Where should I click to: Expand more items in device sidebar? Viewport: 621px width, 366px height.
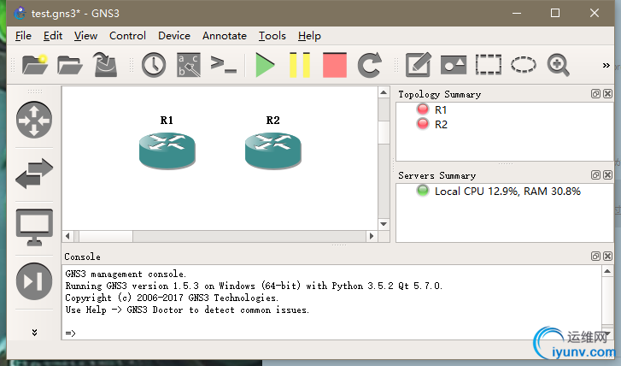point(34,332)
